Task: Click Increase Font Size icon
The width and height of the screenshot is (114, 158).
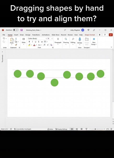Action: point(45,45)
